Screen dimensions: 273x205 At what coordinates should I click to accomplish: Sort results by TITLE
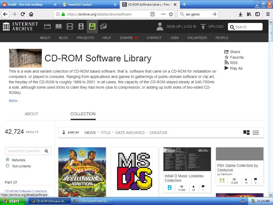pos(106,133)
